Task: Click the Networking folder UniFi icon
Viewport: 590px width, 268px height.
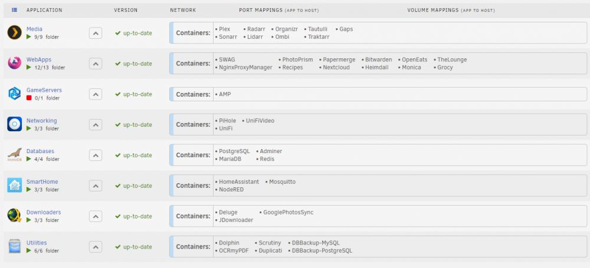Action: coord(14,124)
